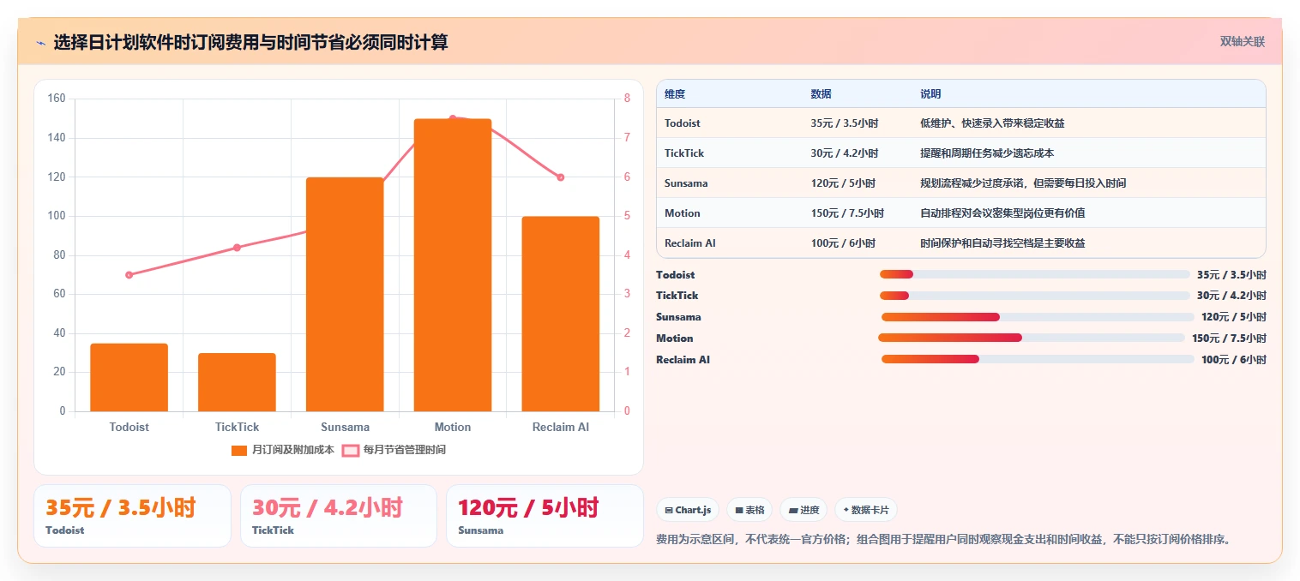Click the TickTick bar in the chart

(237, 382)
